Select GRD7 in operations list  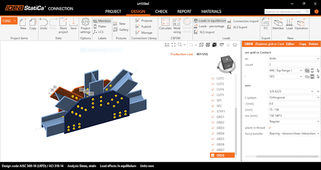coord(220,150)
